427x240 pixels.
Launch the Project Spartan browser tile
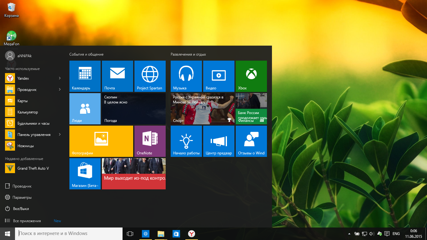[150, 76]
